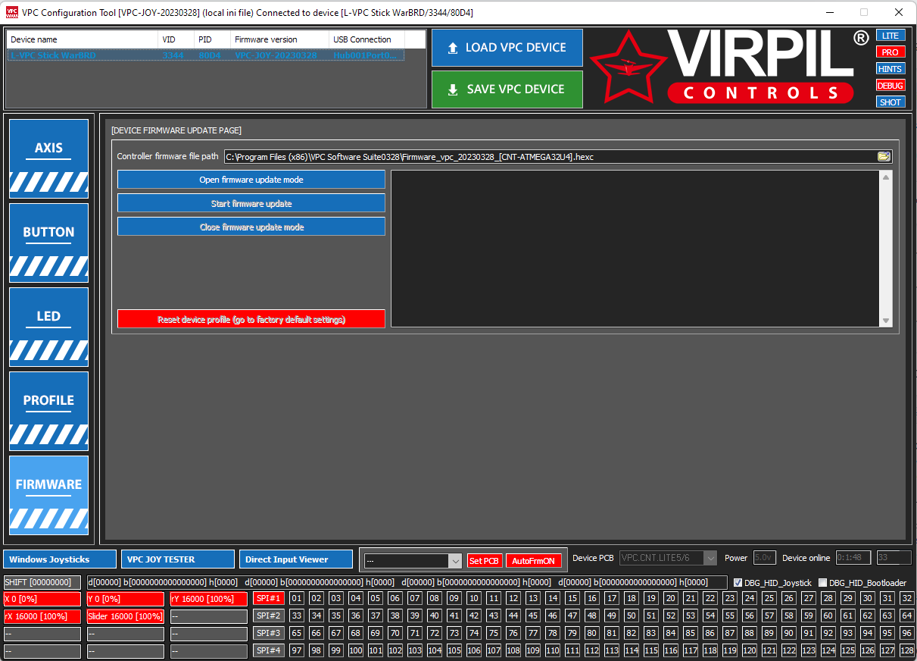Click the Y 0 [0%] axis bar
Image resolution: width=917 pixels, height=661 pixels.
pos(126,599)
